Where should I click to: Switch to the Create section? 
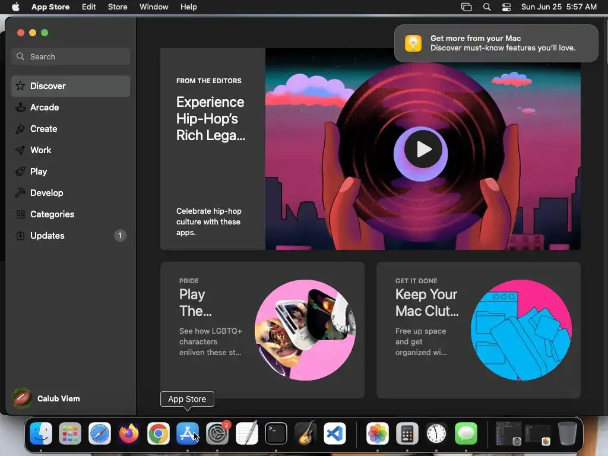coord(71,129)
